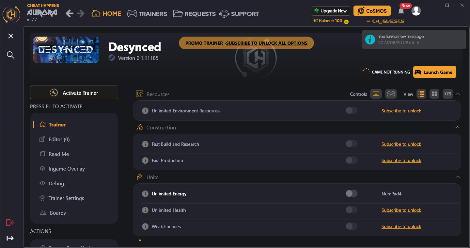Collapse the Resources section chevron

pyautogui.click(x=458, y=94)
